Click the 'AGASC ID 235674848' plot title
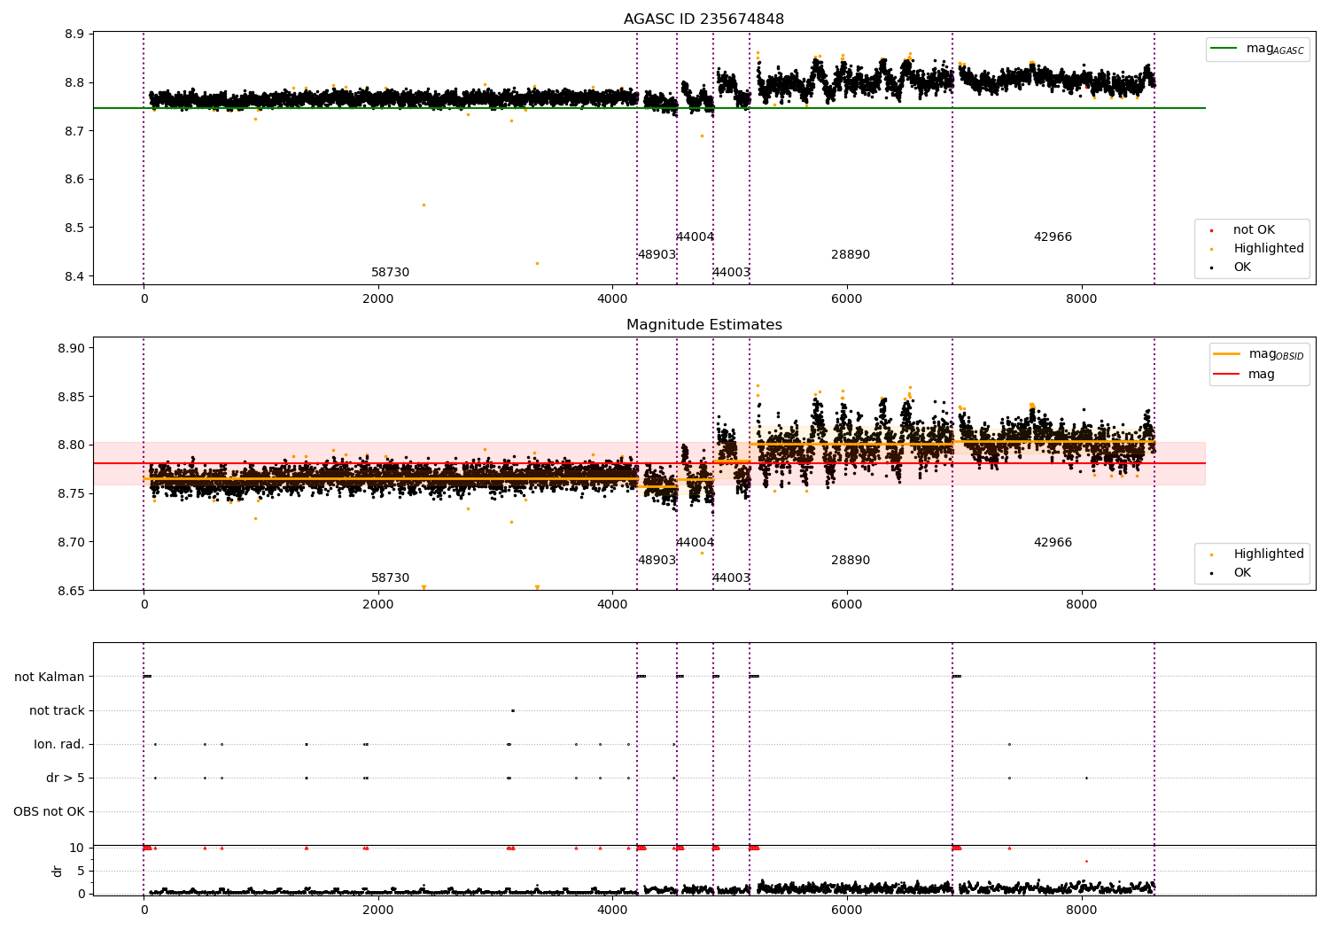The image size is (1329, 930). coord(703,19)
